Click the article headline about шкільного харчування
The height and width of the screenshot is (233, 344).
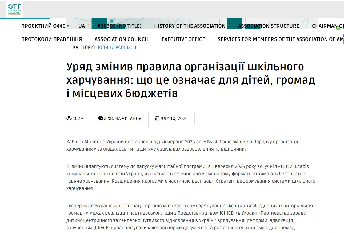click(x=191, y=80)
